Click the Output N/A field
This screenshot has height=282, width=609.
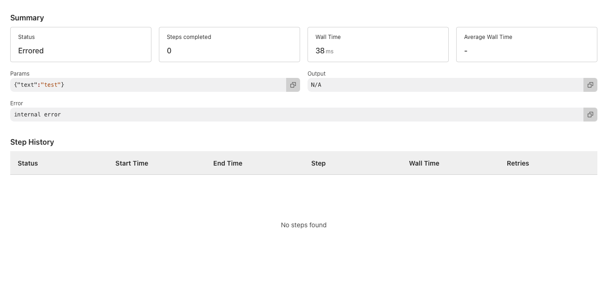[445, 85]
